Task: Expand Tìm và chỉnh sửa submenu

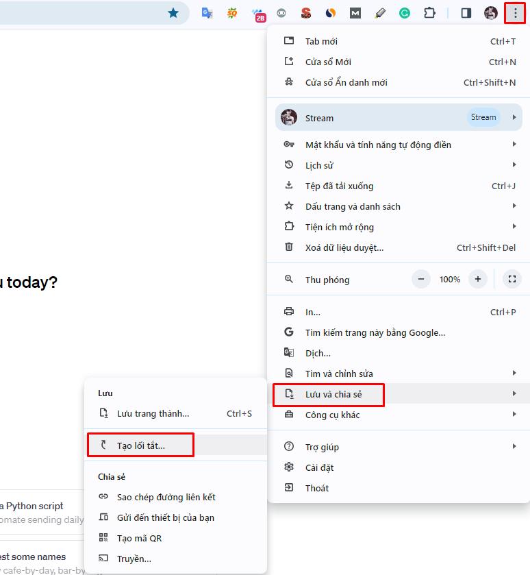Action: pyautogui.click(x=399, y=374)
